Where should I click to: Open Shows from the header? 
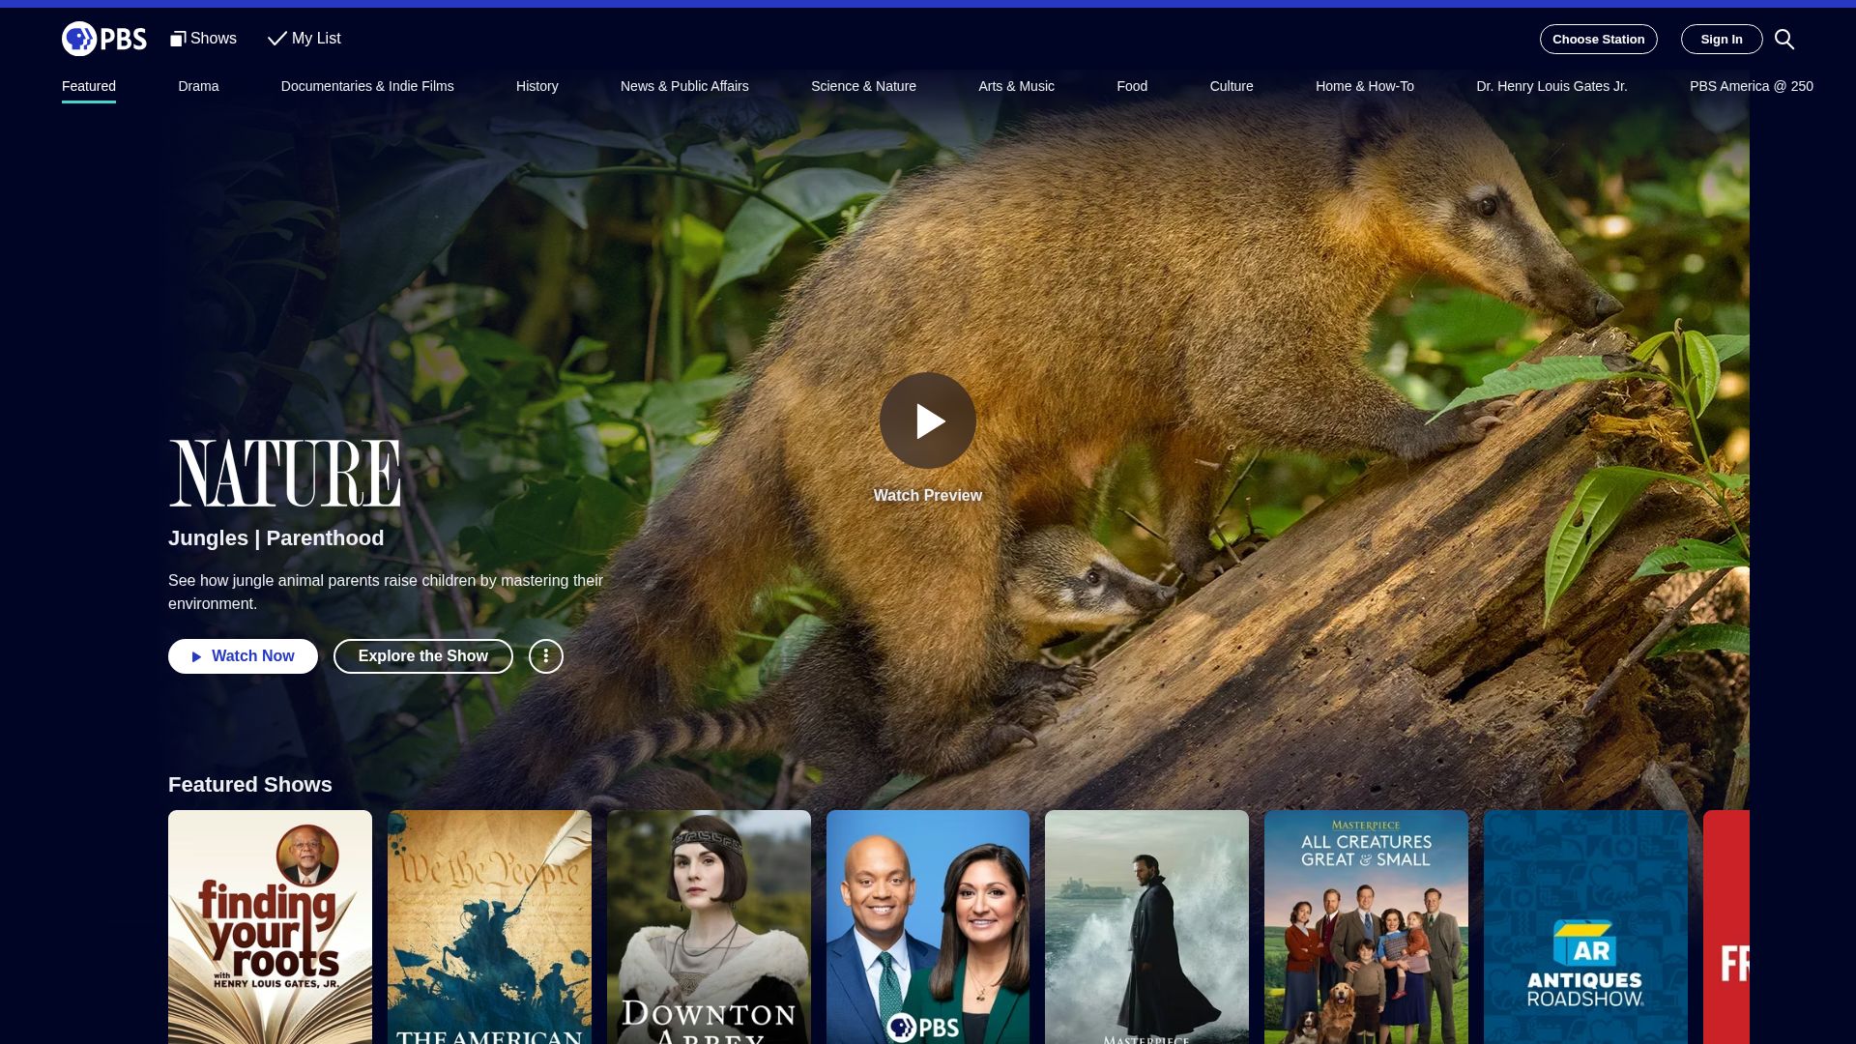[204, 39]
